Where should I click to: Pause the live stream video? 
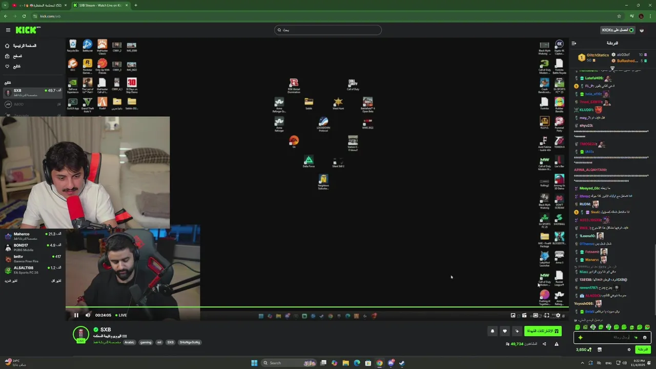(76, 315)
